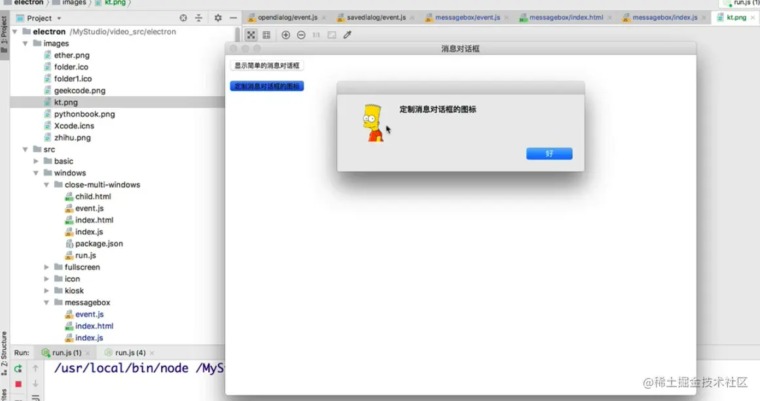The width and height of the screenshot is (760, 401).
Task: Toggle grid icon in image viewer toolbar
Action: click(266, 35)
